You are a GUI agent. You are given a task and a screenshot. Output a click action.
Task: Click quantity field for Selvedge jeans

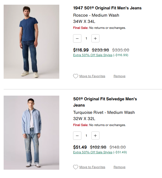pyautogui.click(x=86, y=136)
